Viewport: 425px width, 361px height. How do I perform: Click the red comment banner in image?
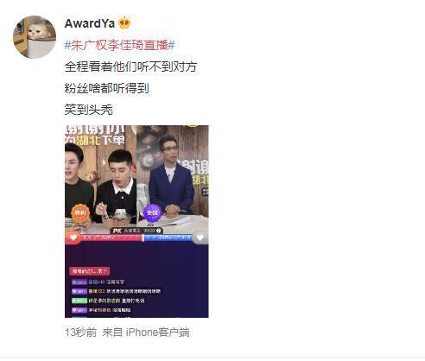pos(89,271)
